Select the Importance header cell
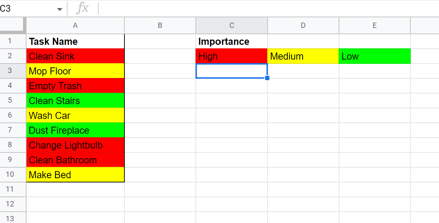This screenshot has height=223, width=439. click(232, 42)
